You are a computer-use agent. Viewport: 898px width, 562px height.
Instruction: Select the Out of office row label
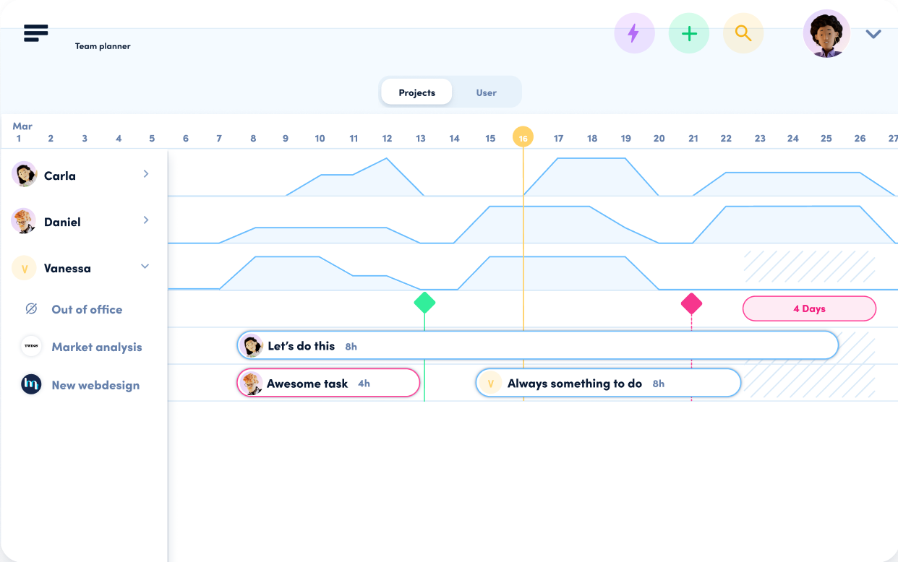87,309
